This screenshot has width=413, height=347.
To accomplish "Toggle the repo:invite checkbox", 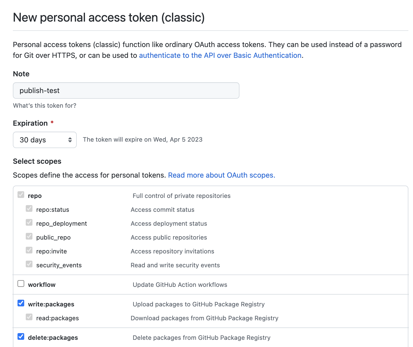I will coord(29,250).
